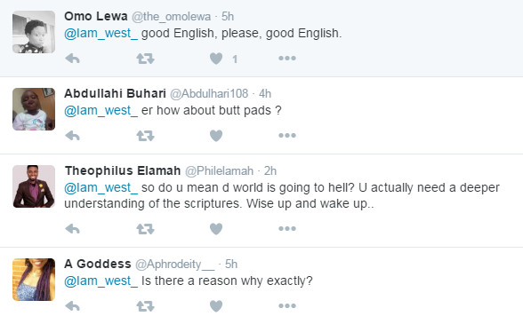Like A Goddess's tweet
Screen dimensions: 523x324
click(x=216, y=306)
